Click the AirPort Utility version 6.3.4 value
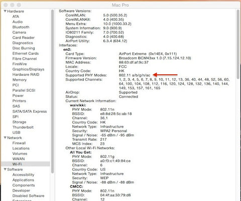 point(115,41)
